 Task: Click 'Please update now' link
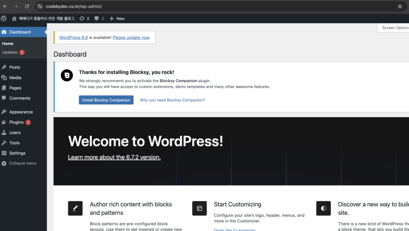pyautogui.click(x=131, y=38)
